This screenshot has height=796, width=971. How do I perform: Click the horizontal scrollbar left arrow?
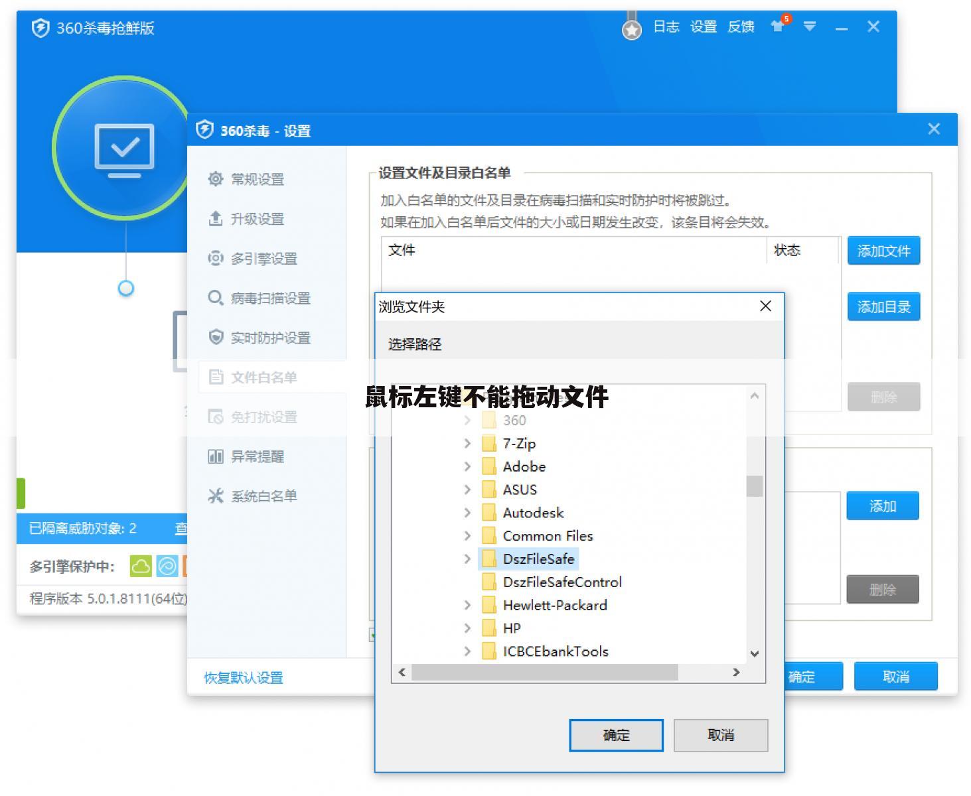tap(402, 672)
